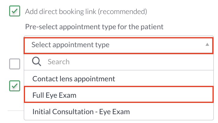Click the word recommended in the booking link label
The height and width of the screenshot is (123, 218).
(122, 12)
